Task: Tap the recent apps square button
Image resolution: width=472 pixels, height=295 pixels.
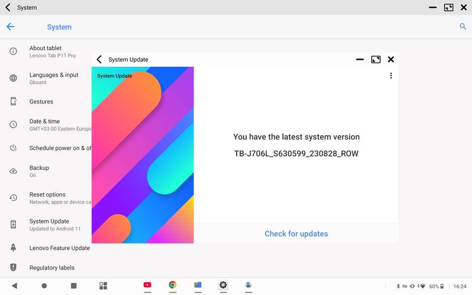Action: pyautogui.click(x=74, y=286)
